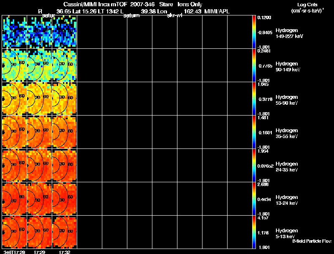The image size is (334, 254).
Task: Click the middle Hydrogen 90-149 keV image panel
Action: [x=39, y=65]
